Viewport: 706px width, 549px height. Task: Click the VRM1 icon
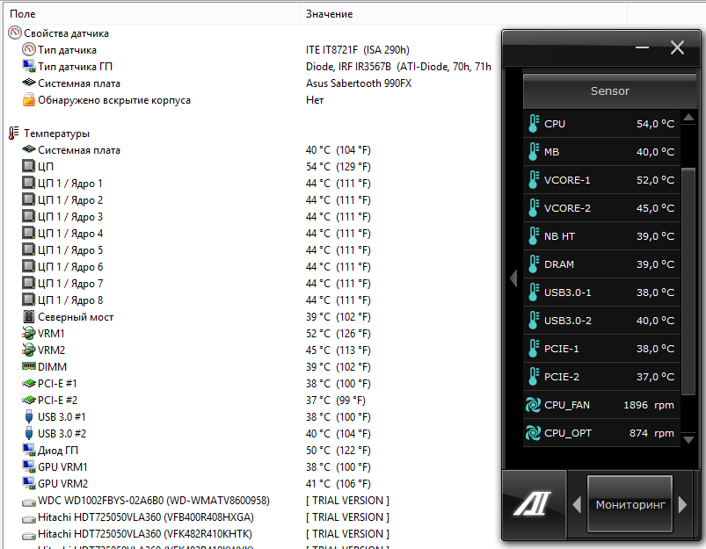pyautogui.click(x=28, y=334)
